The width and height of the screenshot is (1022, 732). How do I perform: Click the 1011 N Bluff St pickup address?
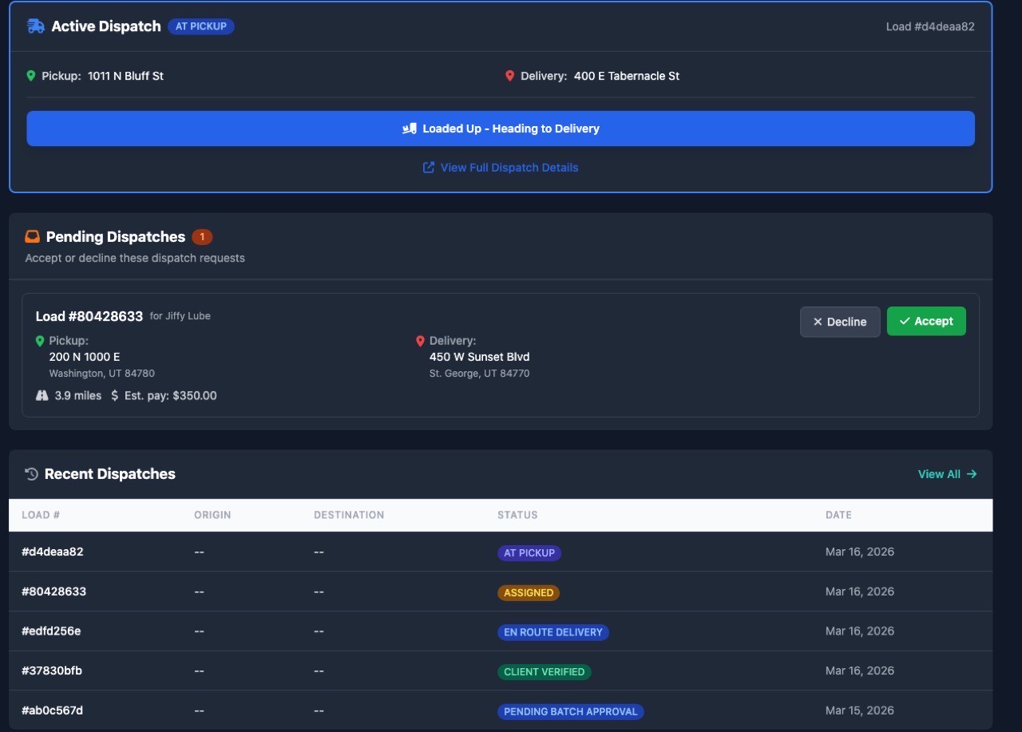(x=125, y=76)
